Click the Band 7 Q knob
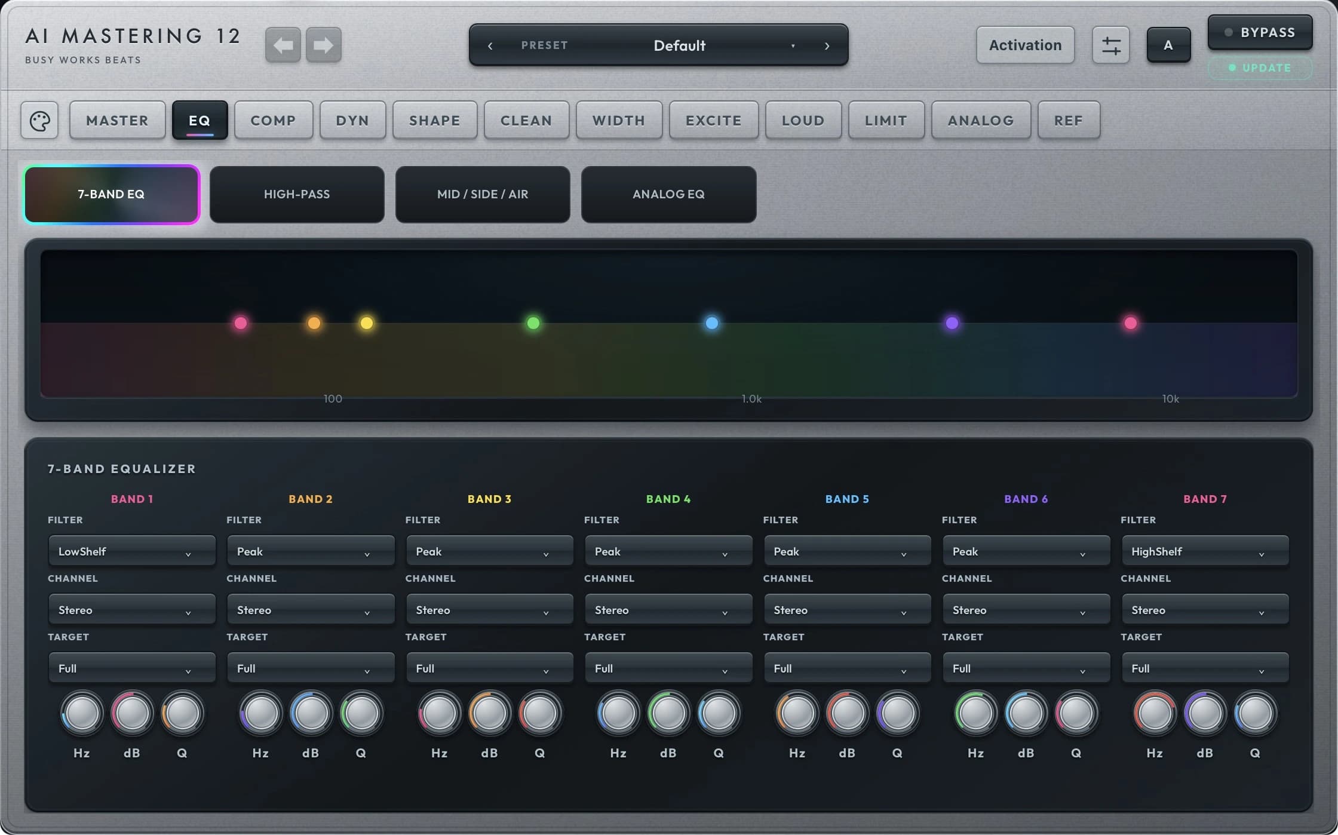The image size is (1338, 835). [1255, 713]
